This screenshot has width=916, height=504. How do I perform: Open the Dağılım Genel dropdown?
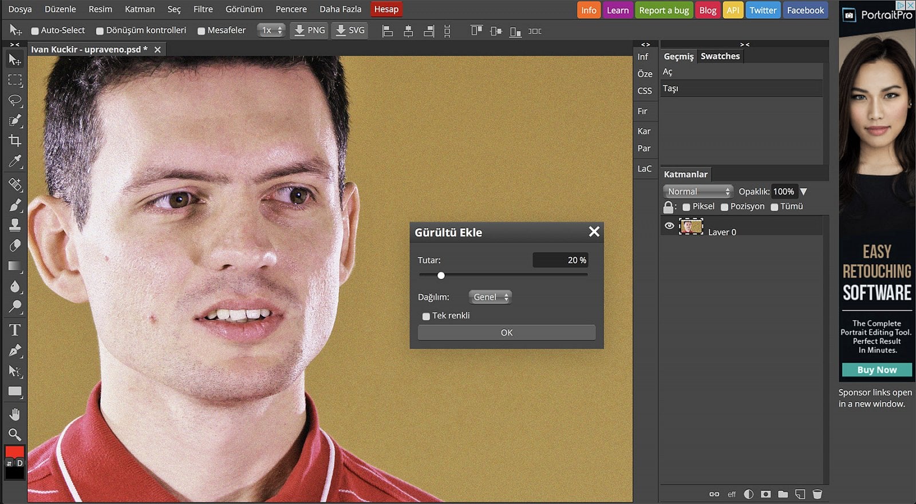[490, 297]
